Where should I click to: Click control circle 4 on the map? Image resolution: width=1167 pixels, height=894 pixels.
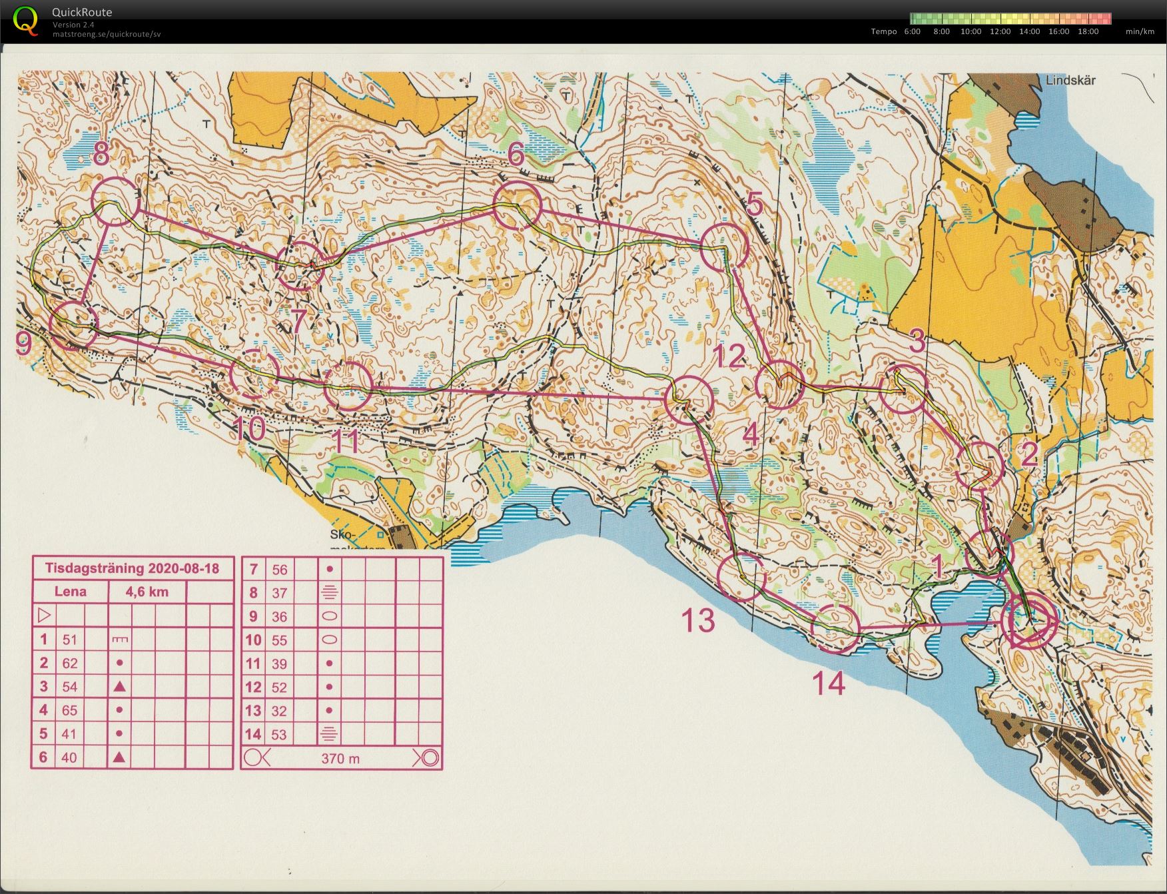[779, 384]
